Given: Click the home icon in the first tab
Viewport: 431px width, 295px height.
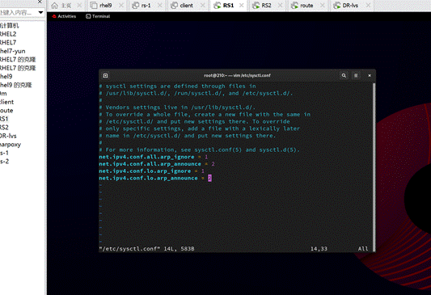Looking at the screenshot, I should 54,5.
